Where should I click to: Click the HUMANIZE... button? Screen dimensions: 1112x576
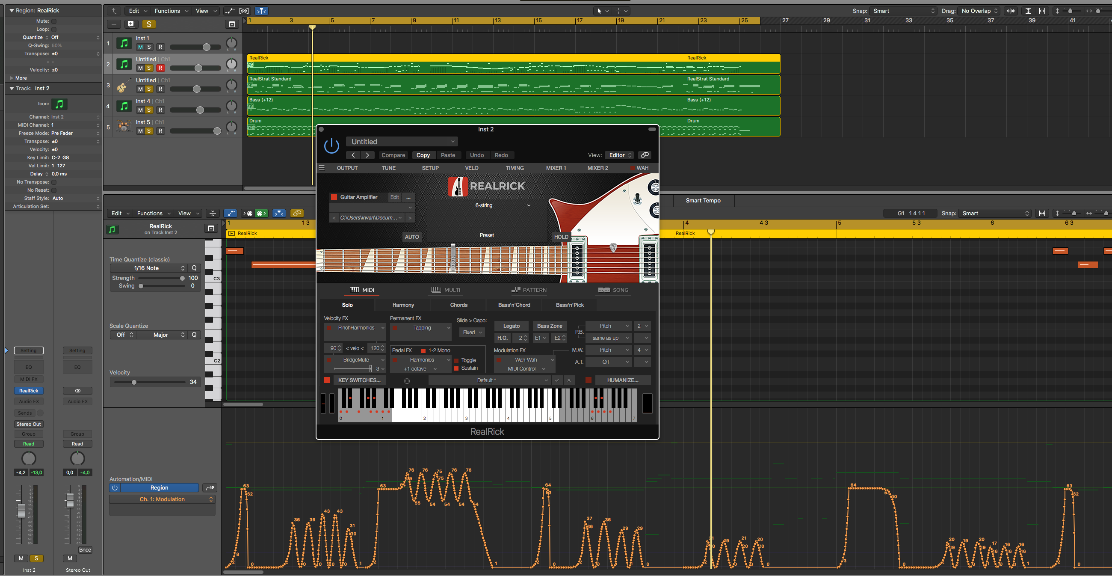click(622, 380)
